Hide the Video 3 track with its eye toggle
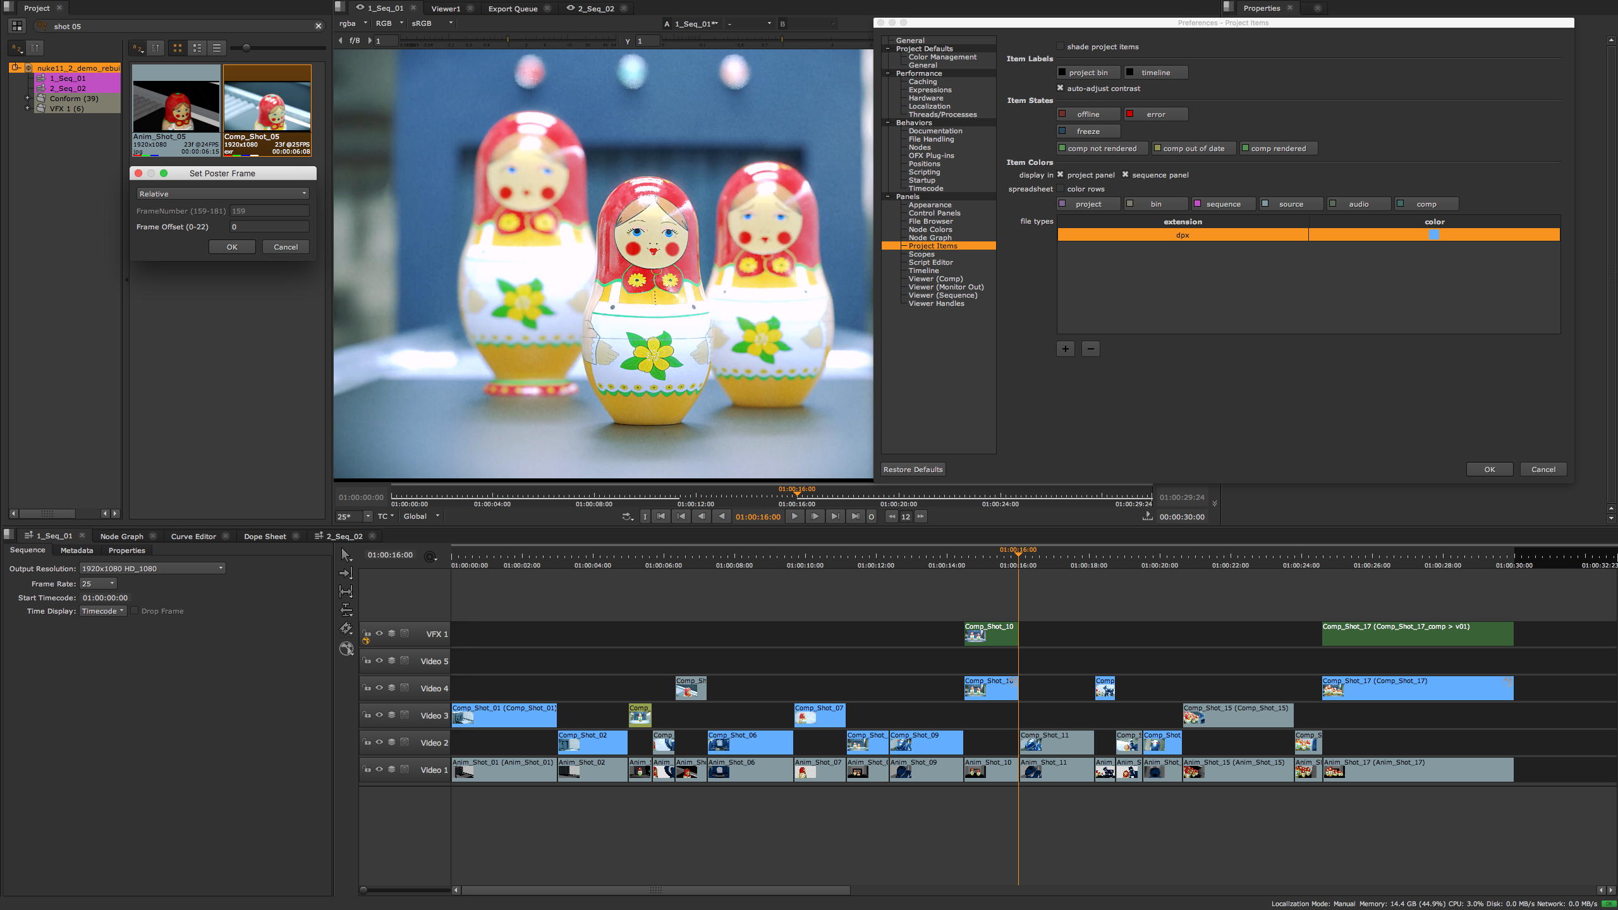The width and height of the screenshot is (1618, 910). (x=379, y=715)
